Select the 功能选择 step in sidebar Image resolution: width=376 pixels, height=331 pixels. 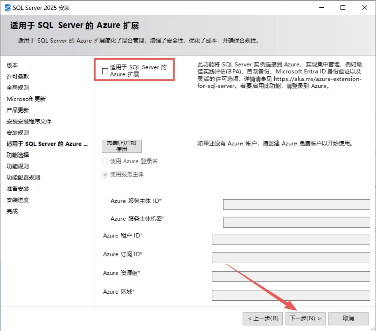tap(17, 155)
